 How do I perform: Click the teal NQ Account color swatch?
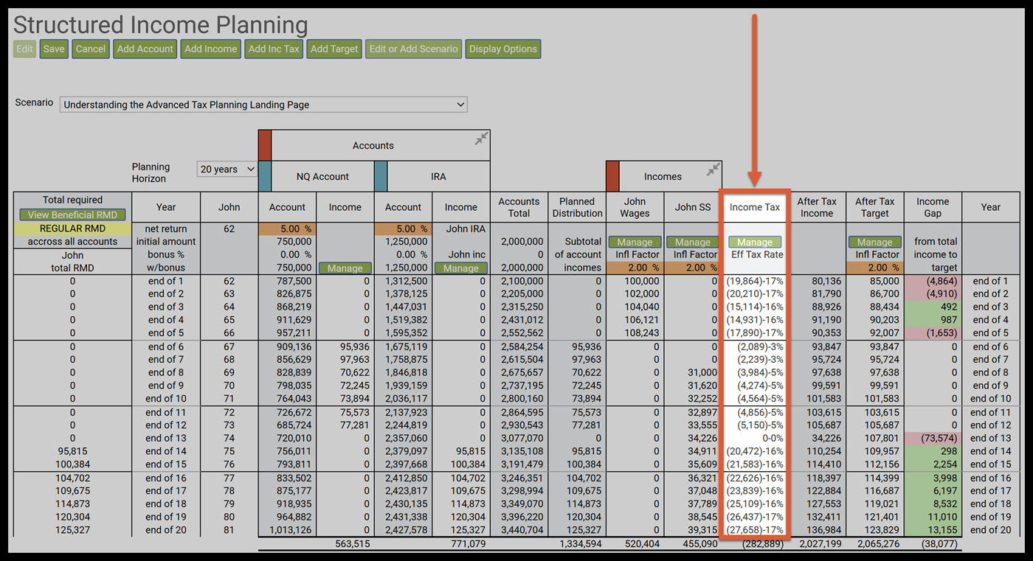click(266, 176)
